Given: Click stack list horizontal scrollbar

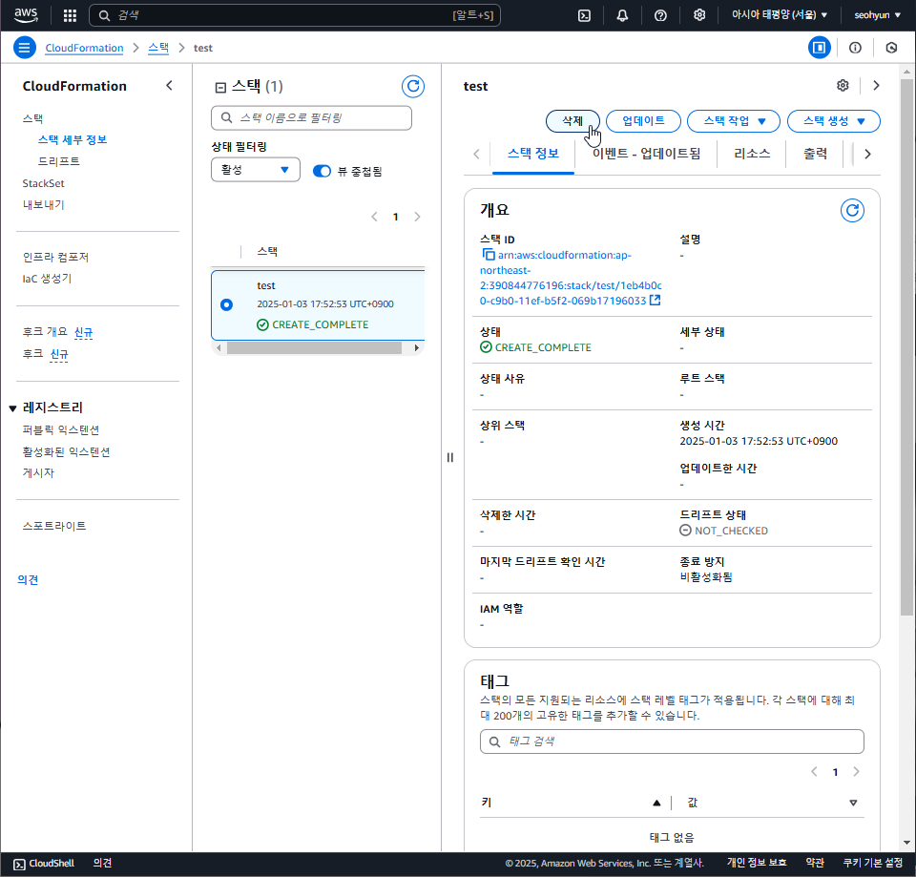Looking at the screenshot, I should point(314,348).
